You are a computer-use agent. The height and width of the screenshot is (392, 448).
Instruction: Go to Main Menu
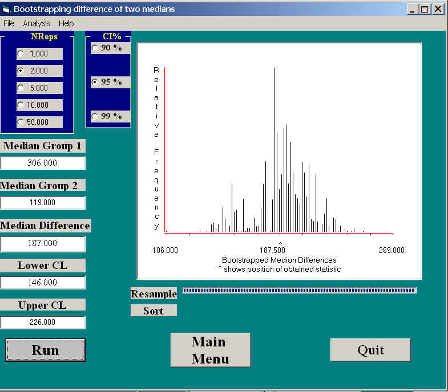tap(210, 350)
